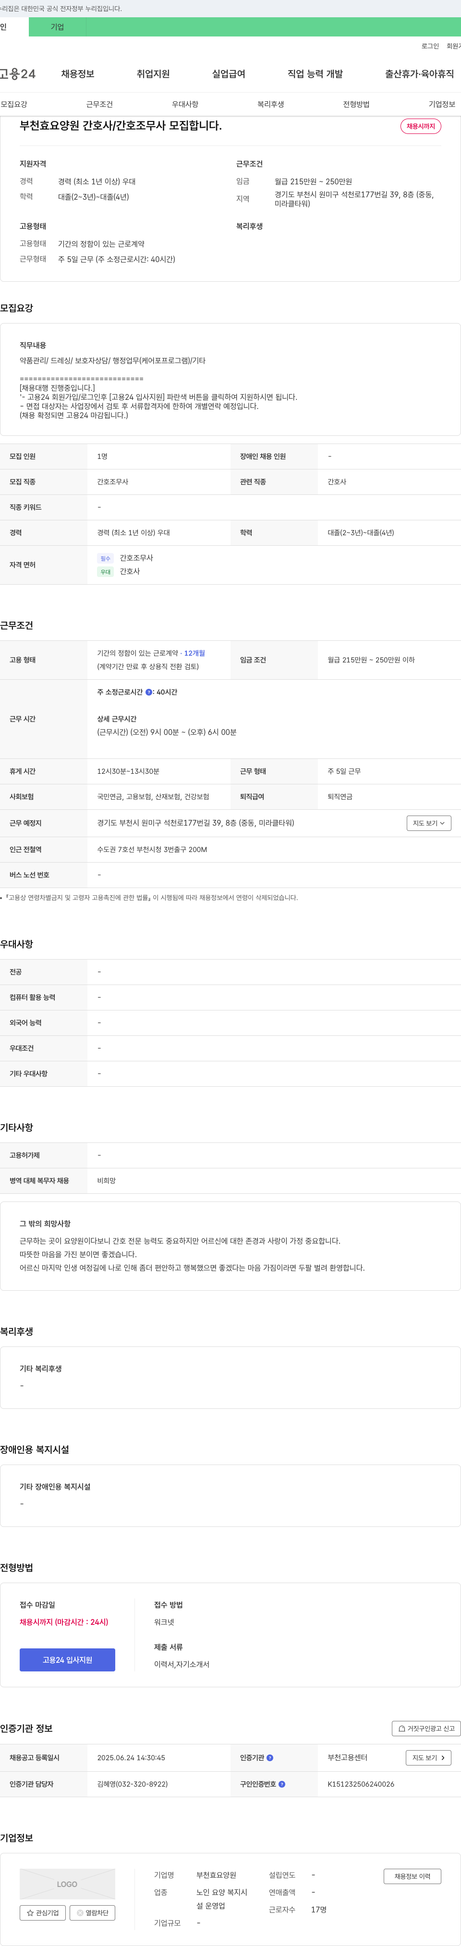461x1946 pixels.
Task: Open the 출산휴가·육아휴직 menu
Action: pyautogui.click(x=419, y=74)
